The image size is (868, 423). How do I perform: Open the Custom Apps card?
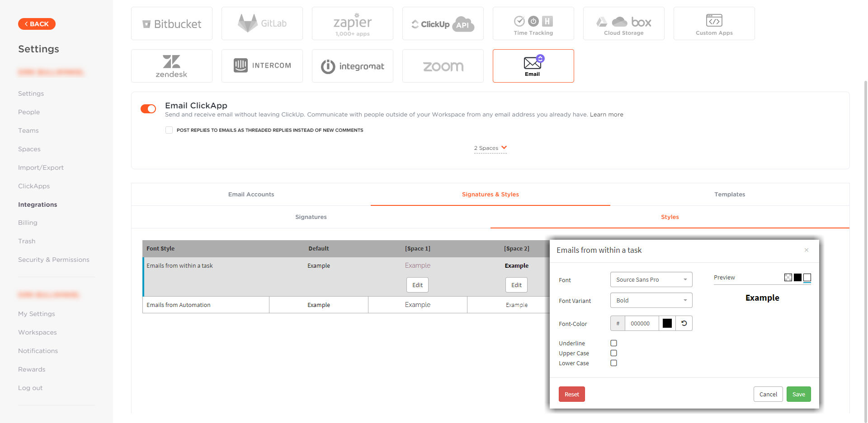(x=714, y=23)
